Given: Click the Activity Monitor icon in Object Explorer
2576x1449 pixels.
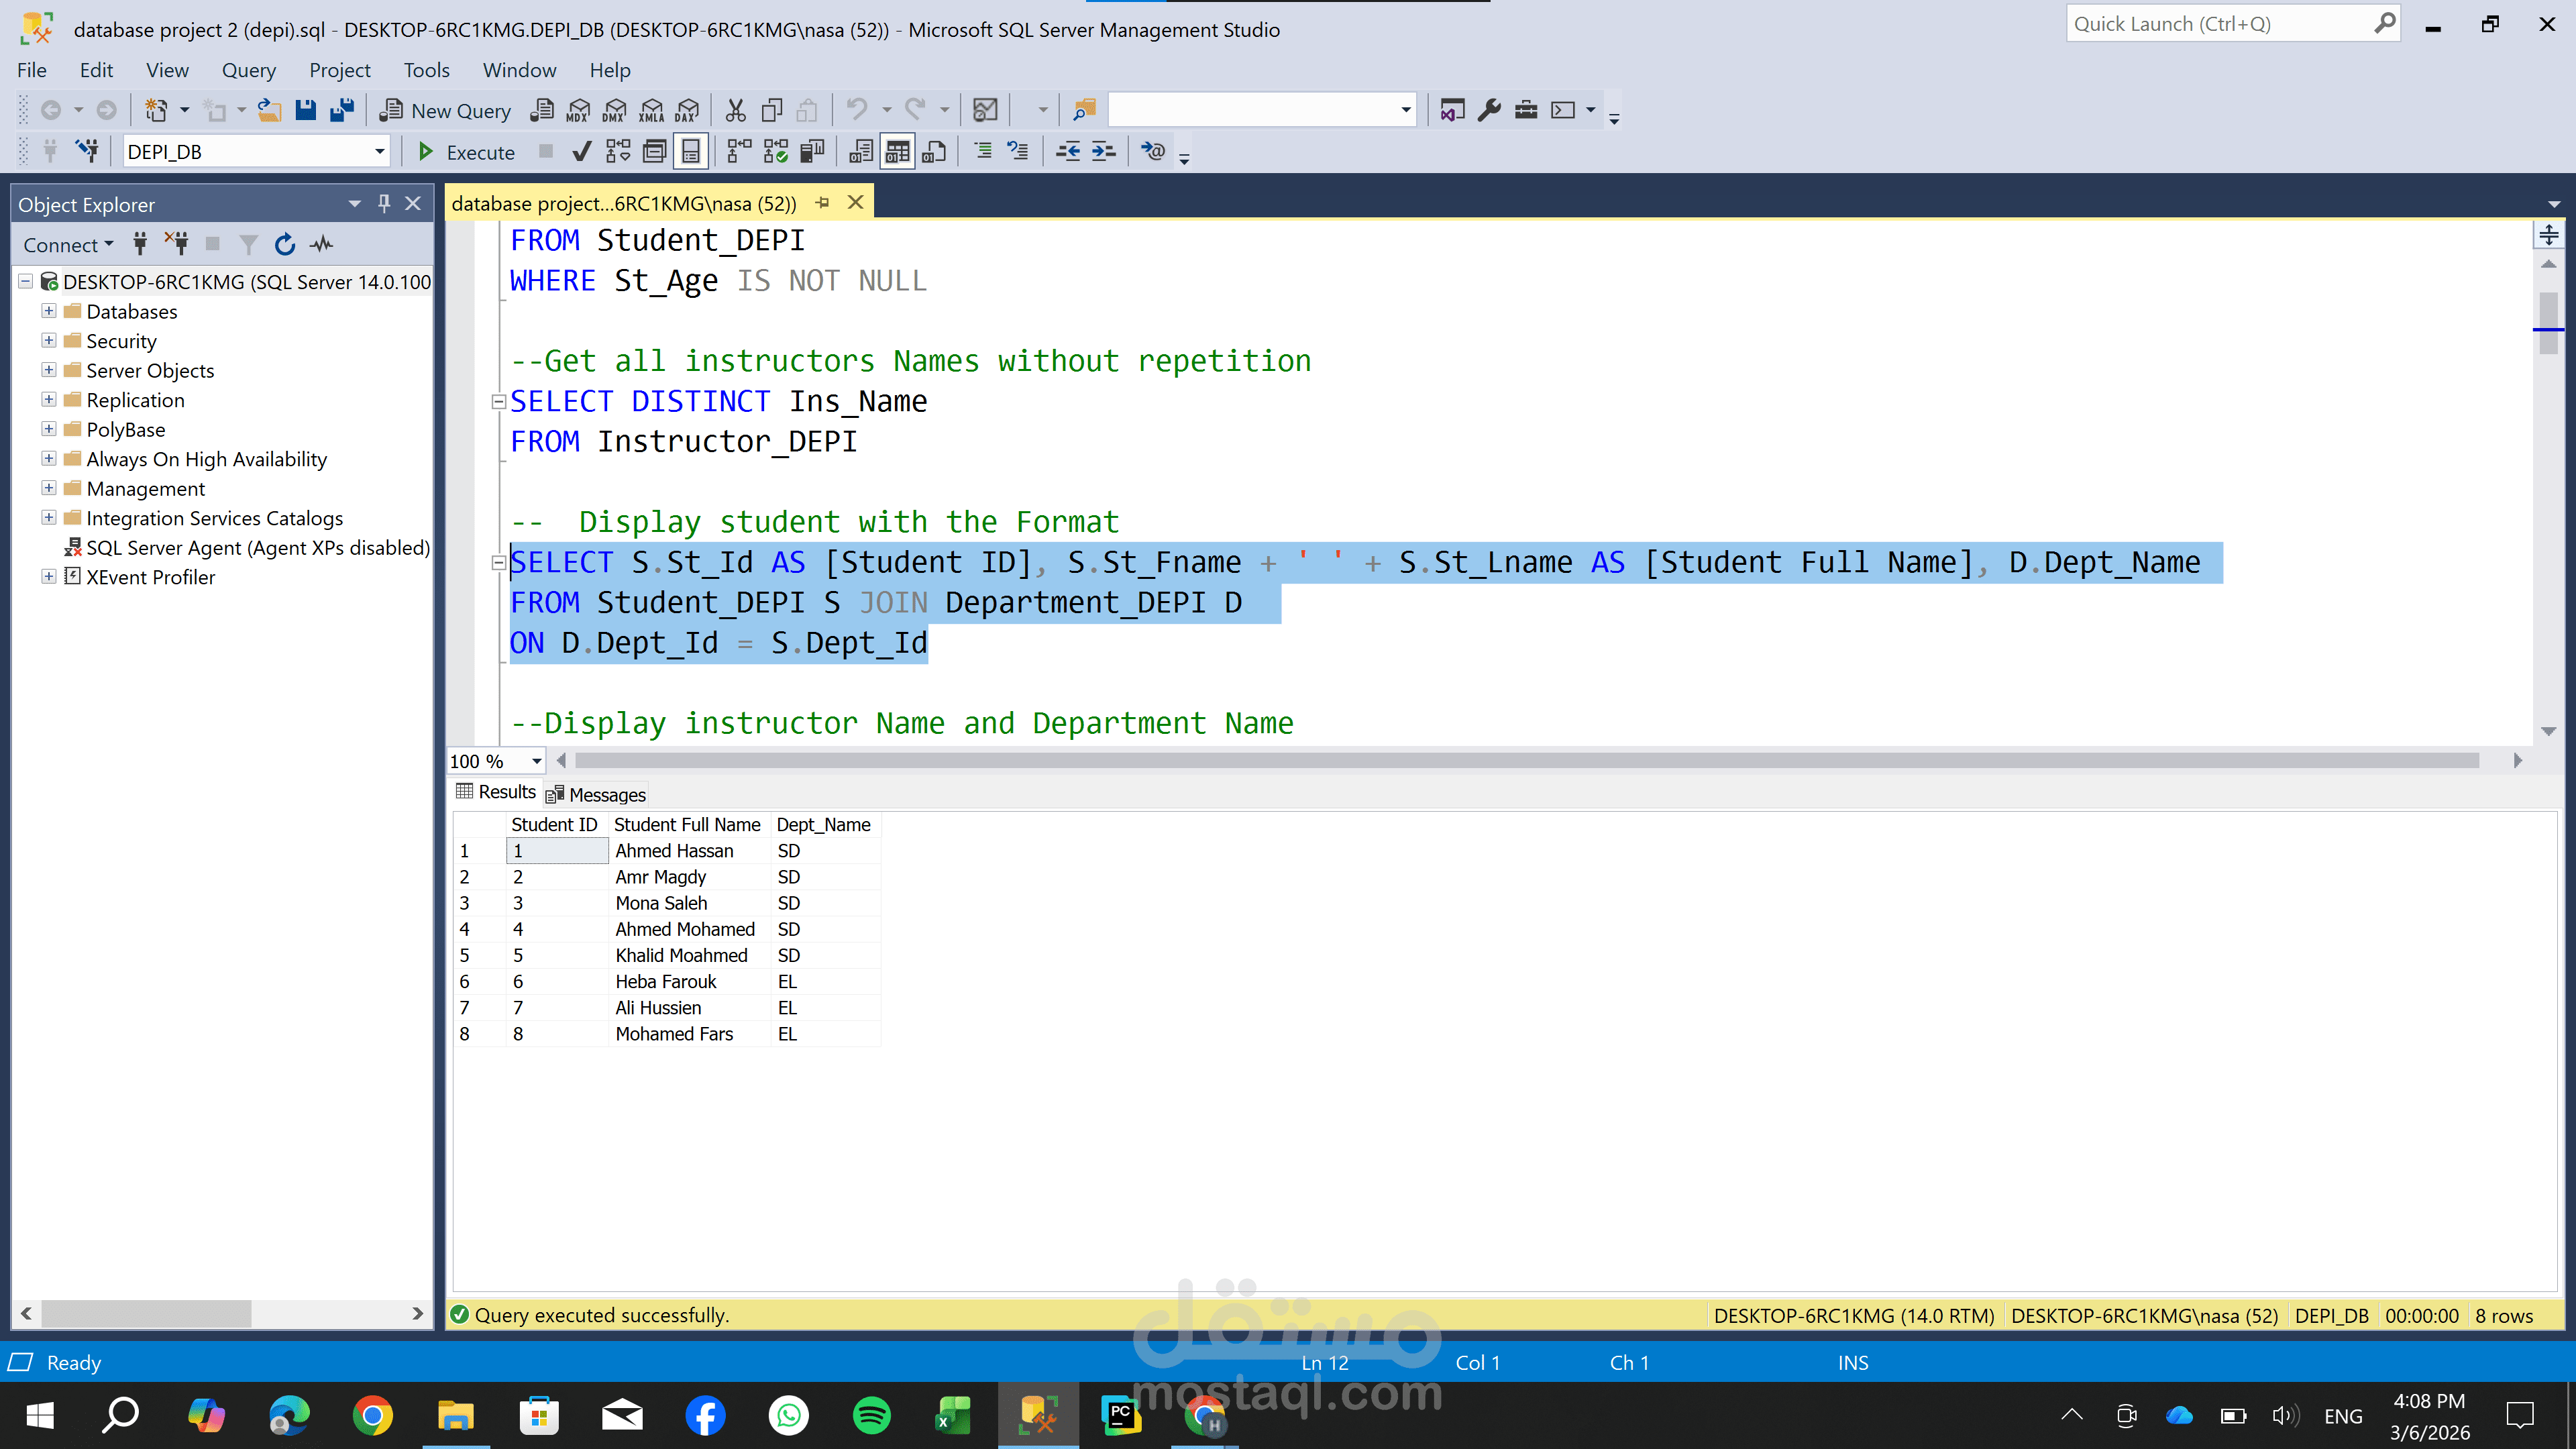Looking at the screenshot, I should 322,245.
